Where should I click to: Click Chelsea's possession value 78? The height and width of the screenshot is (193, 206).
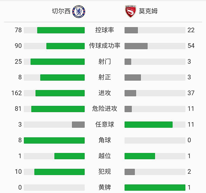pos(18,30)
